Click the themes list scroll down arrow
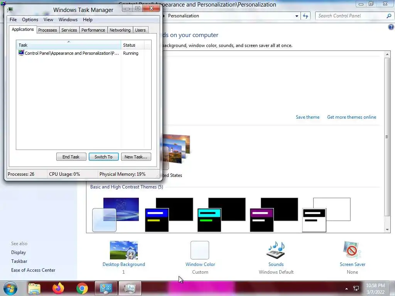 pos(387,230)
